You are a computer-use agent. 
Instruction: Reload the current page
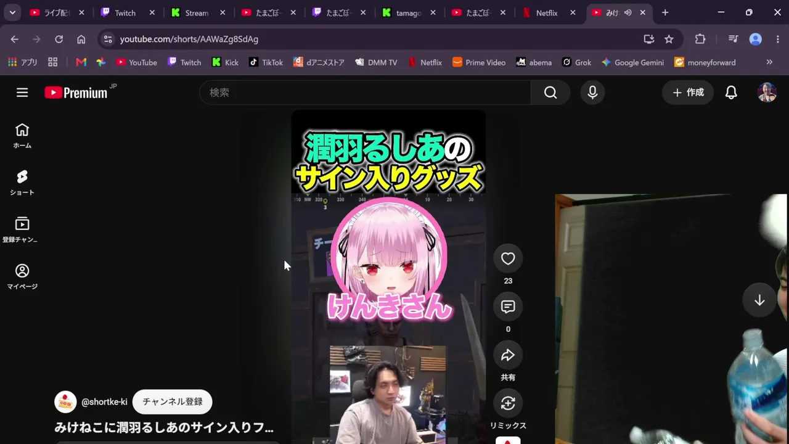59,39
